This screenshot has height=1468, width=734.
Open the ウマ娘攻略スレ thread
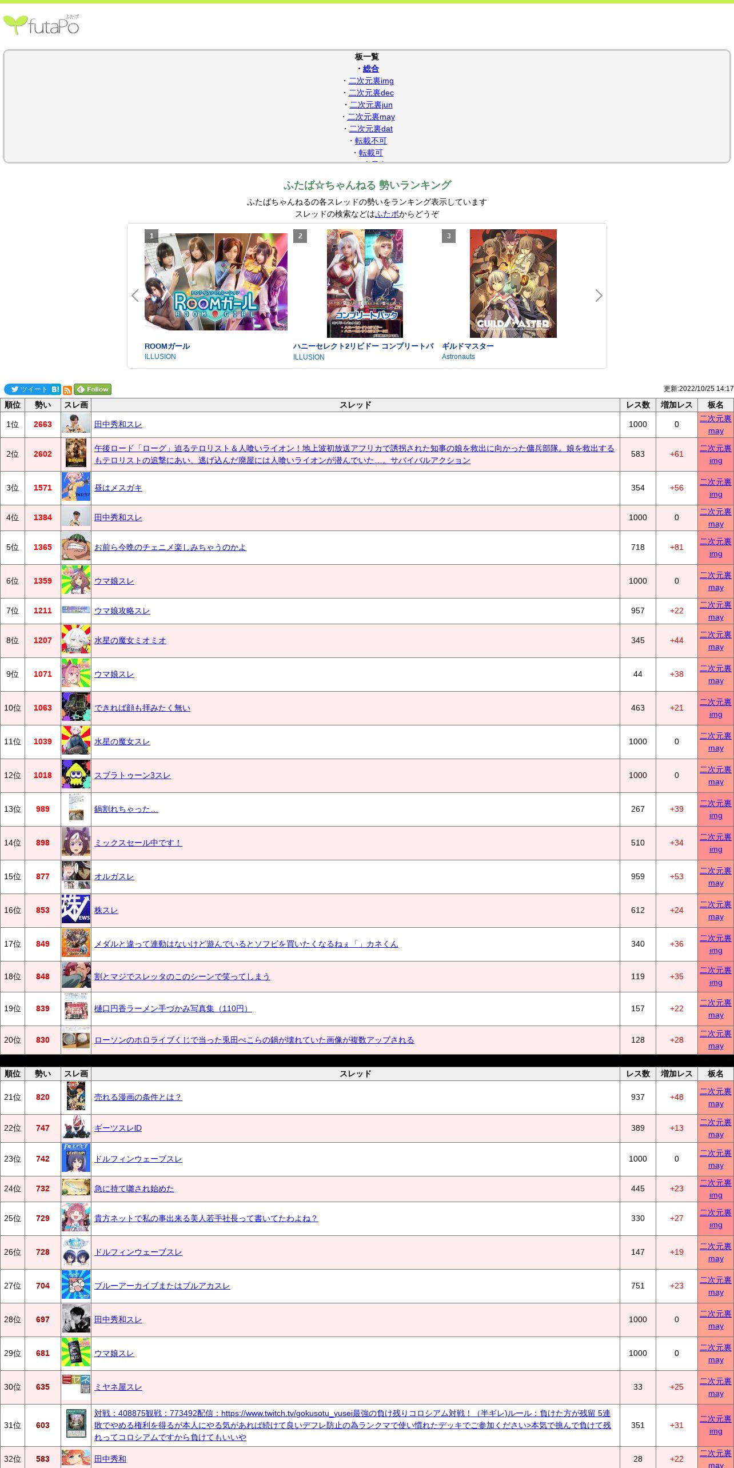coord(122,611)
